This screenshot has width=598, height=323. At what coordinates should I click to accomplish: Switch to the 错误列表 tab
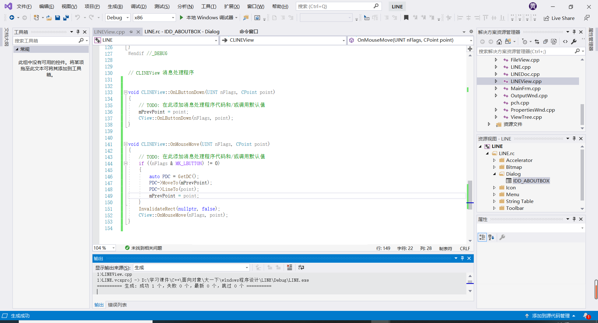click(x=117, y=305)
